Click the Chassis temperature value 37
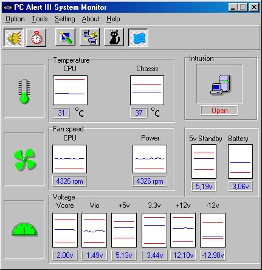 (x=139, y=112)
